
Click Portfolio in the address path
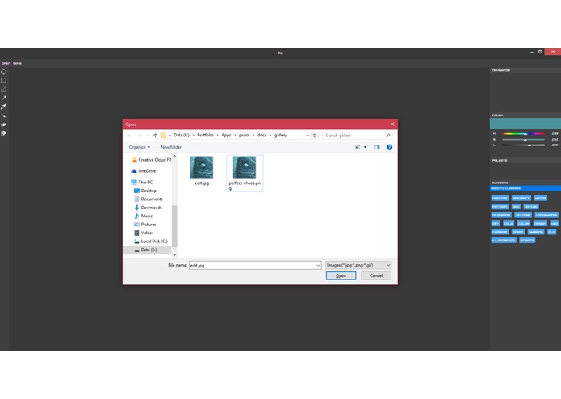pyautogui.click(x=205, y=135)
